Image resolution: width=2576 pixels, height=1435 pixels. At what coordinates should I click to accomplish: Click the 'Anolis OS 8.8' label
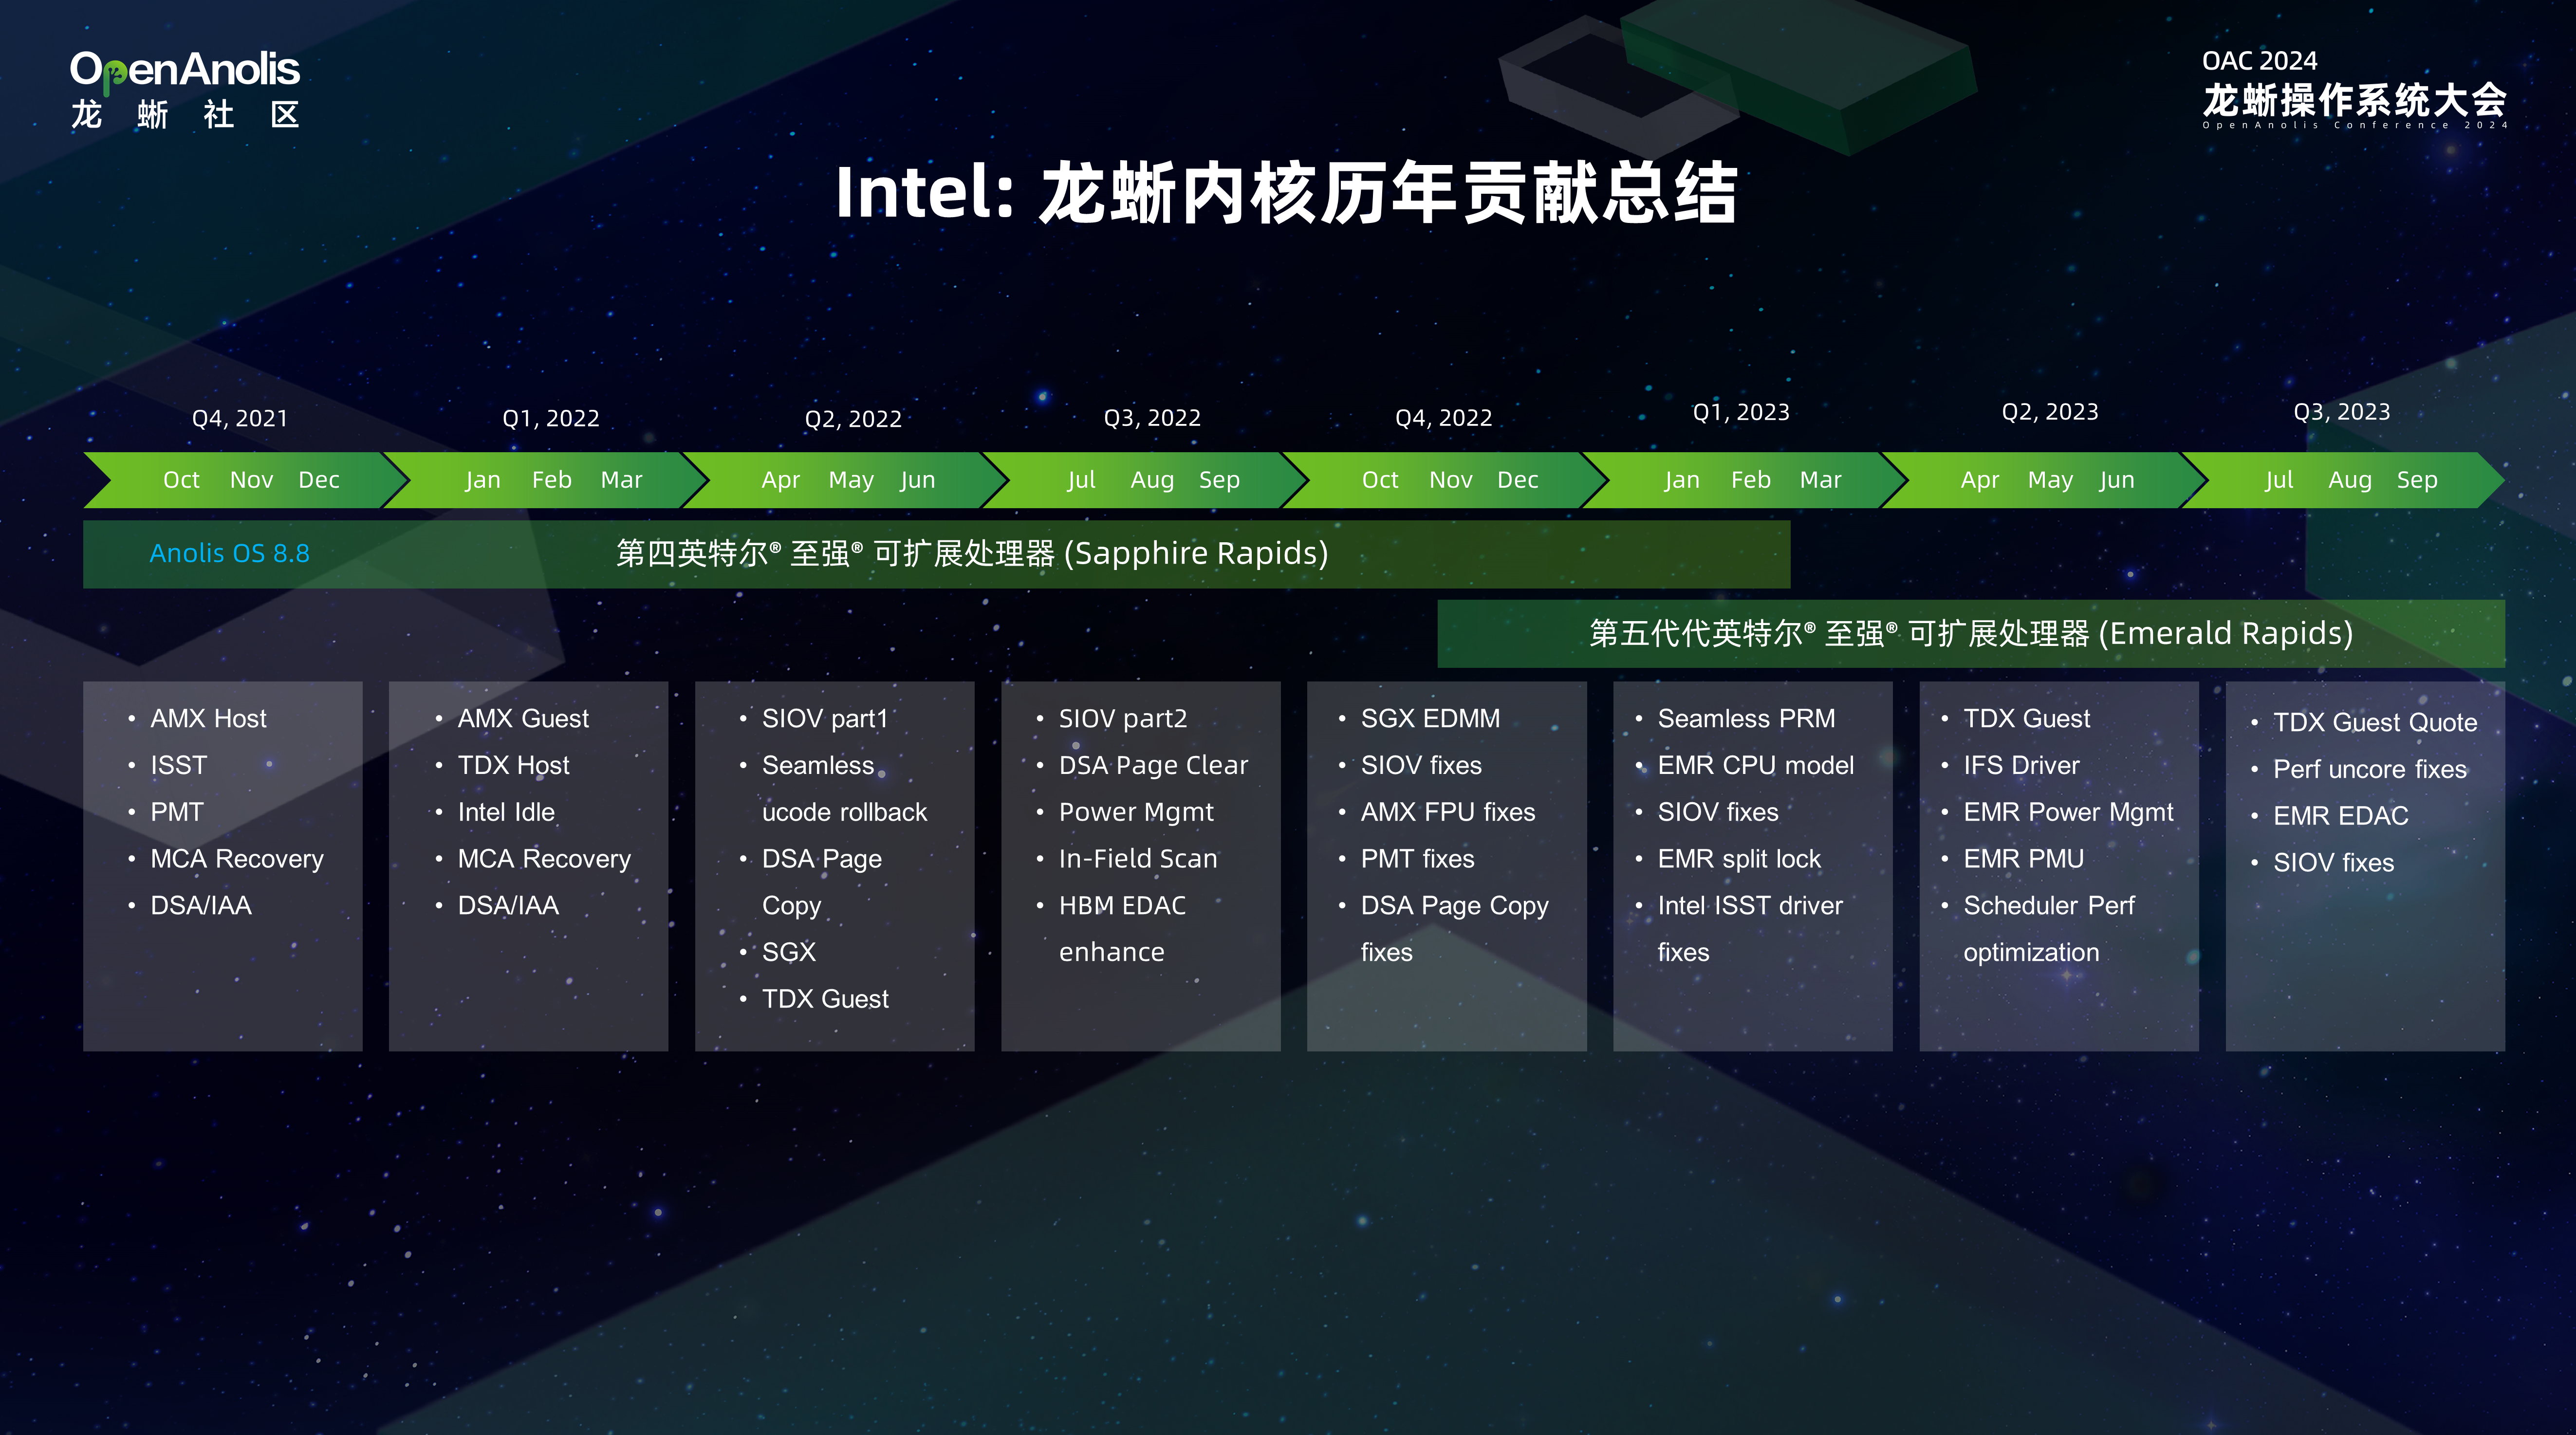[x=229, y=553]
